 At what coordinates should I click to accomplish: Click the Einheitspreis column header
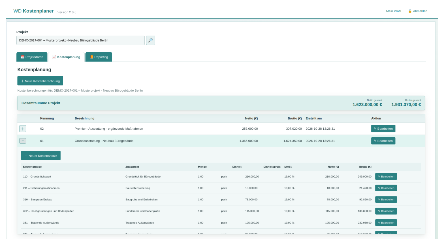[272, 167]
